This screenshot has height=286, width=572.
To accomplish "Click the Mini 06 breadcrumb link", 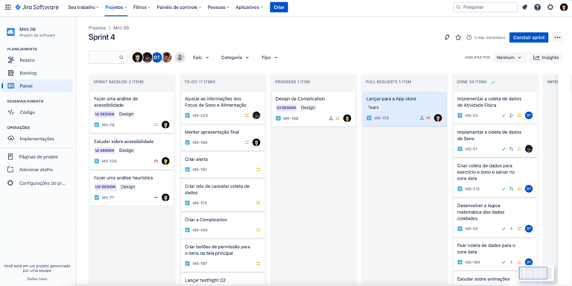I will click(x=121, y=28).
